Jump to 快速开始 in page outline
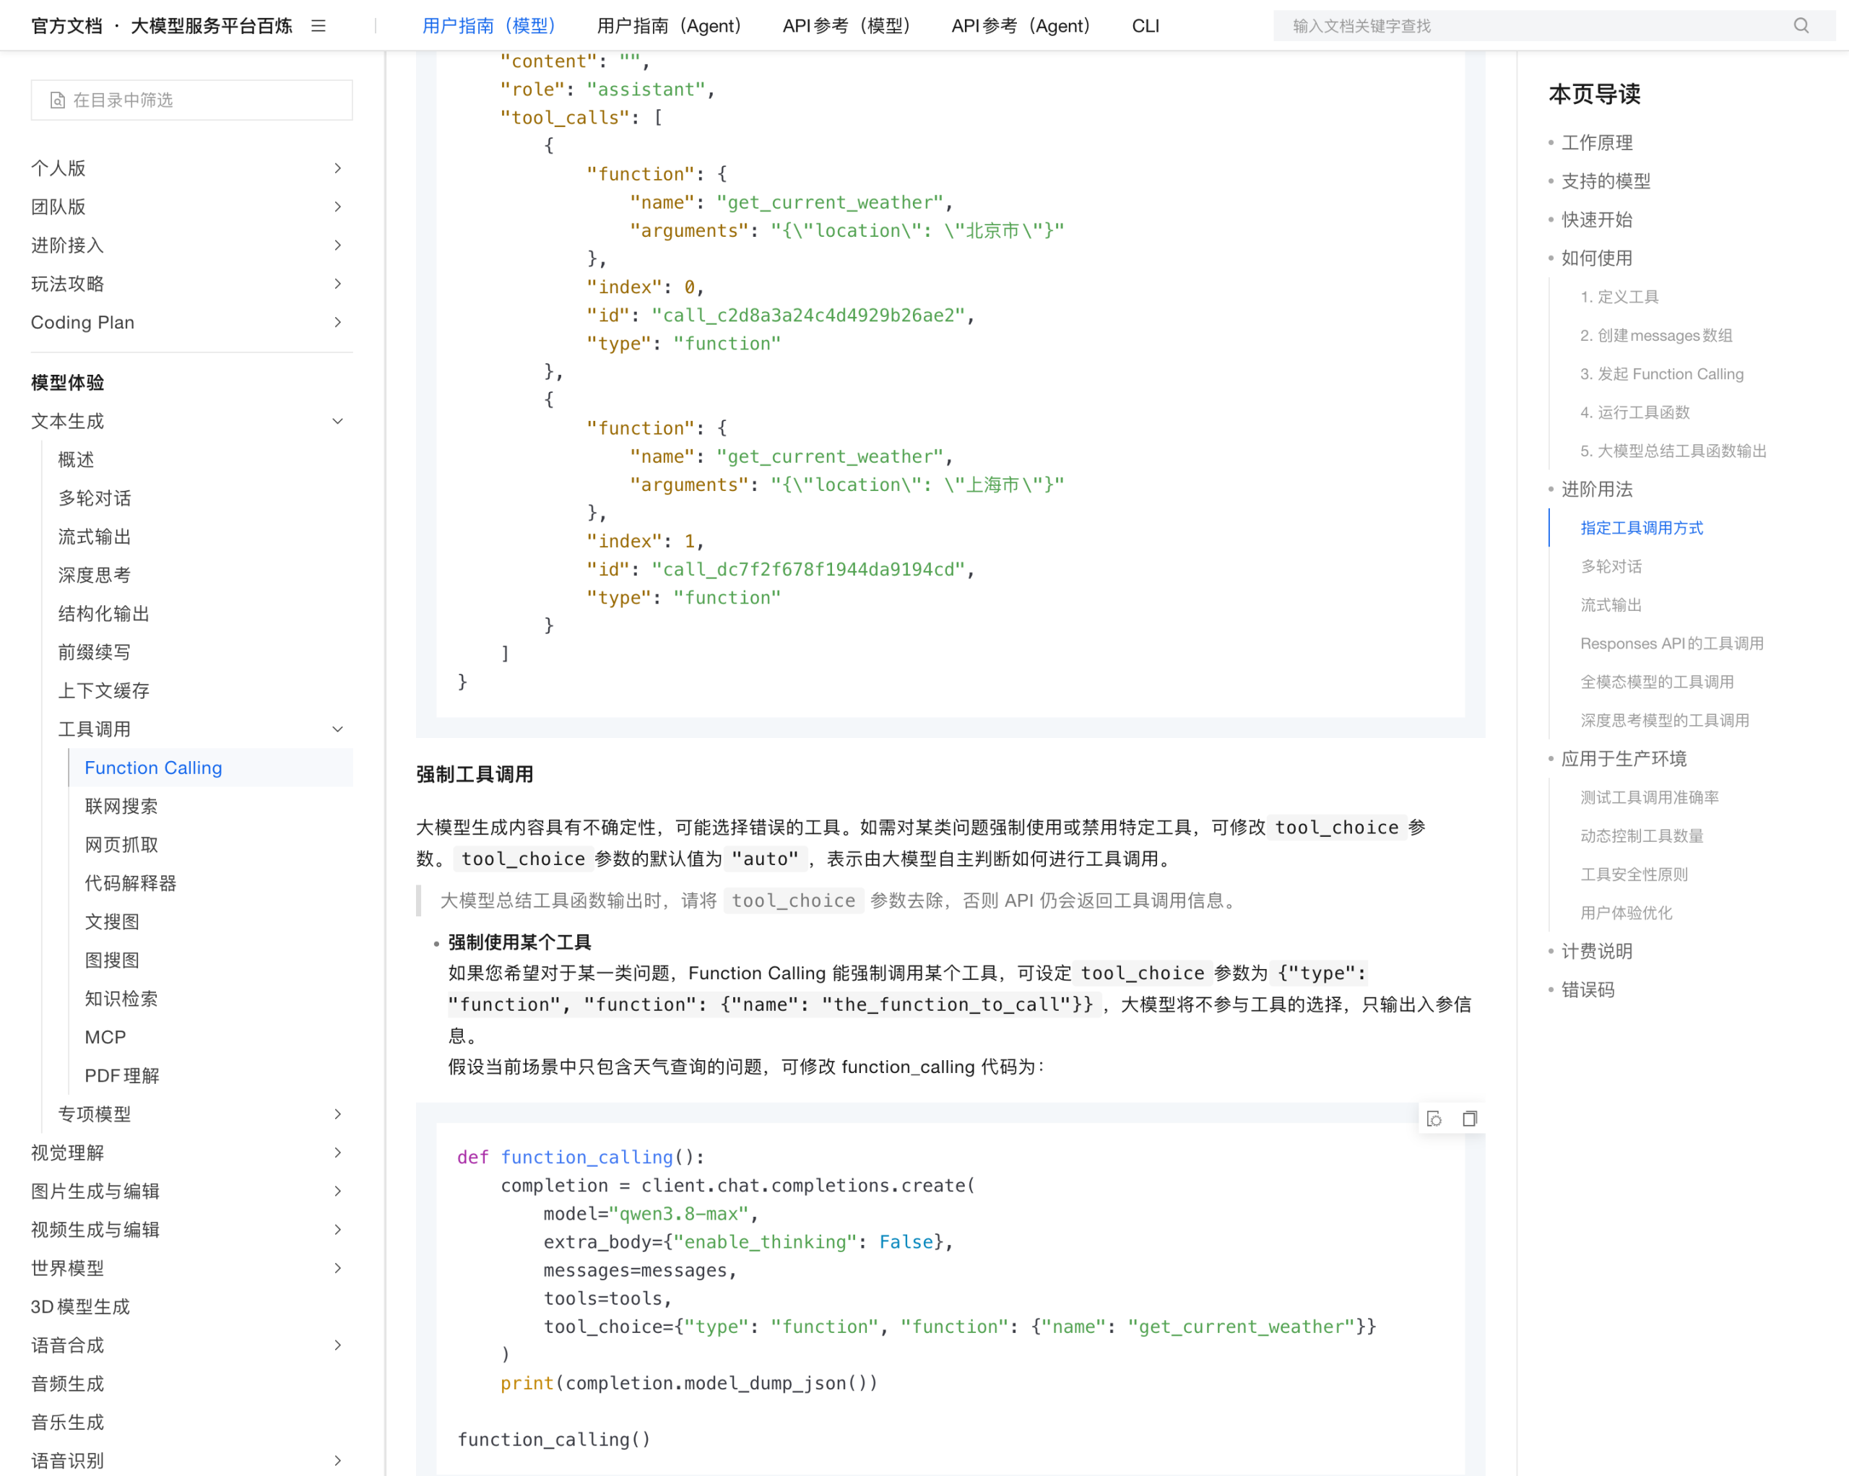 [x=1597, y=220]
